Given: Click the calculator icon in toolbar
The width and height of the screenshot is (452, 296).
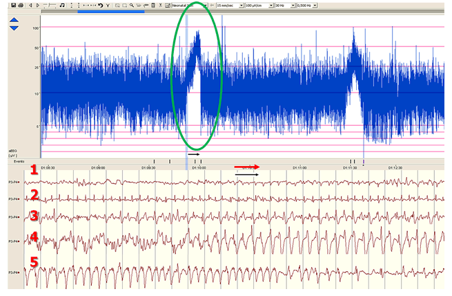Looking at the screenshot, I should 153,6.
